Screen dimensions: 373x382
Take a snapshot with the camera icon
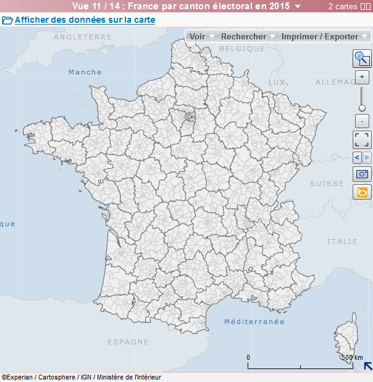coord(362,174)
